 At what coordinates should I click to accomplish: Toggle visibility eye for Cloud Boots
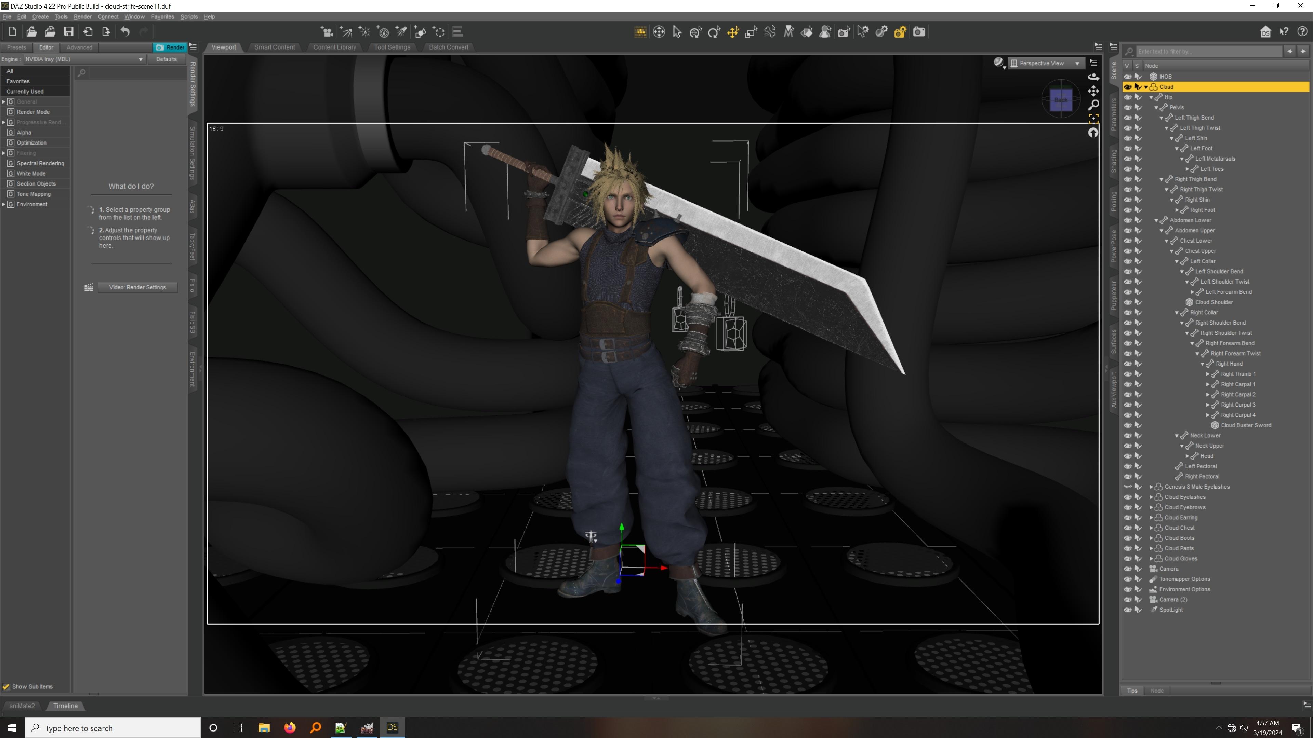[x=1127, y=538]
